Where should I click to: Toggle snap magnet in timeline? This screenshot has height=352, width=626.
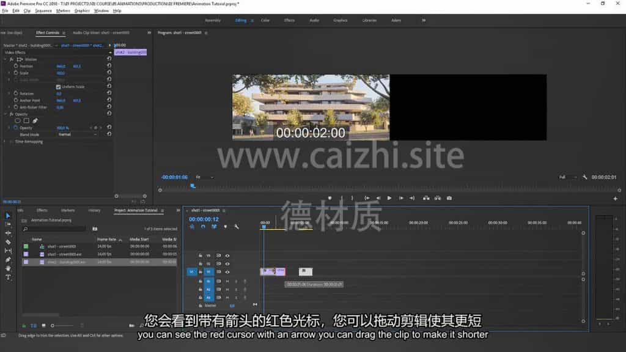point(203,227)
